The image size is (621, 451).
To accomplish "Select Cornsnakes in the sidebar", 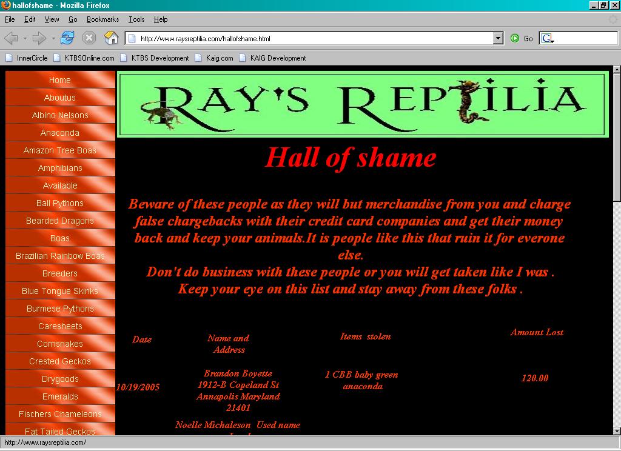I will click(60, 343).
